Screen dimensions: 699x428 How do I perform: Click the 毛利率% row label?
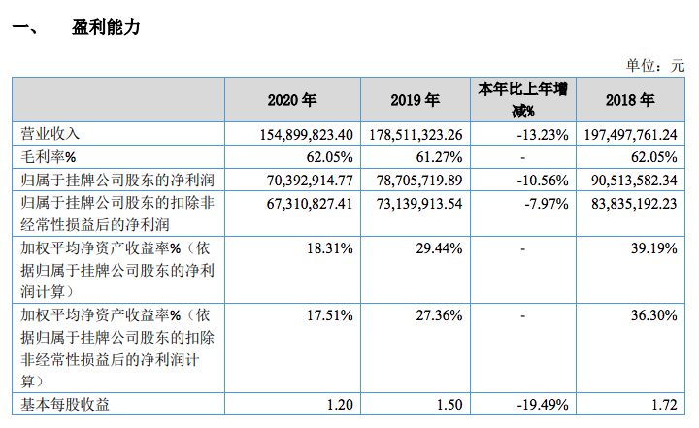coord(49,156)
